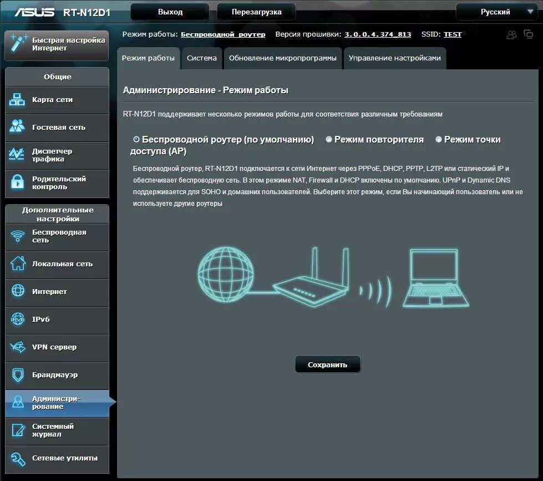543x481 pixels.
Task: Open VPN сервер menu label
Action: coord(54,347)
